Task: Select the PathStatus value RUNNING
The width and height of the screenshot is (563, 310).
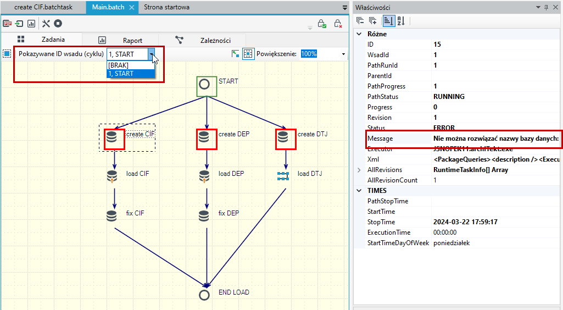Action: pyautogui.click(x=449, y=97)
